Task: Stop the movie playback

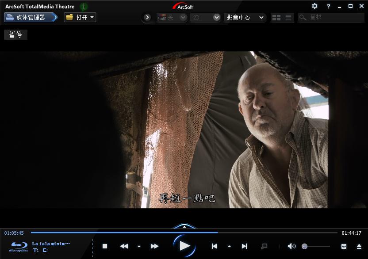Action: (105, 246)
